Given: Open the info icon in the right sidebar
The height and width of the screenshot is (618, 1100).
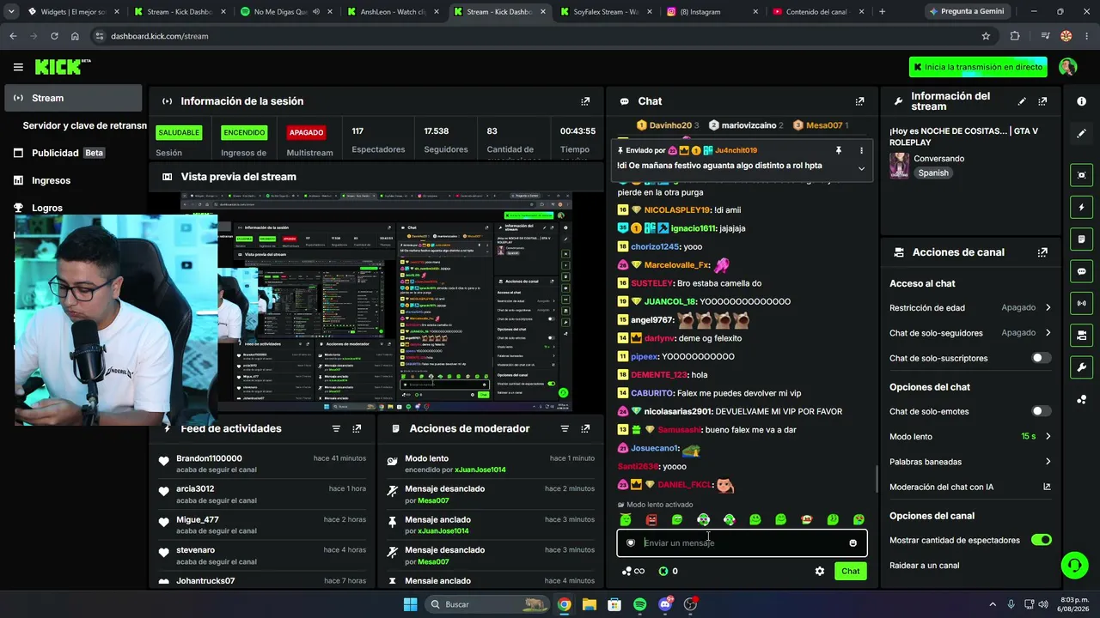Looking at the screenshot, I should click(x=1081, y=101).
